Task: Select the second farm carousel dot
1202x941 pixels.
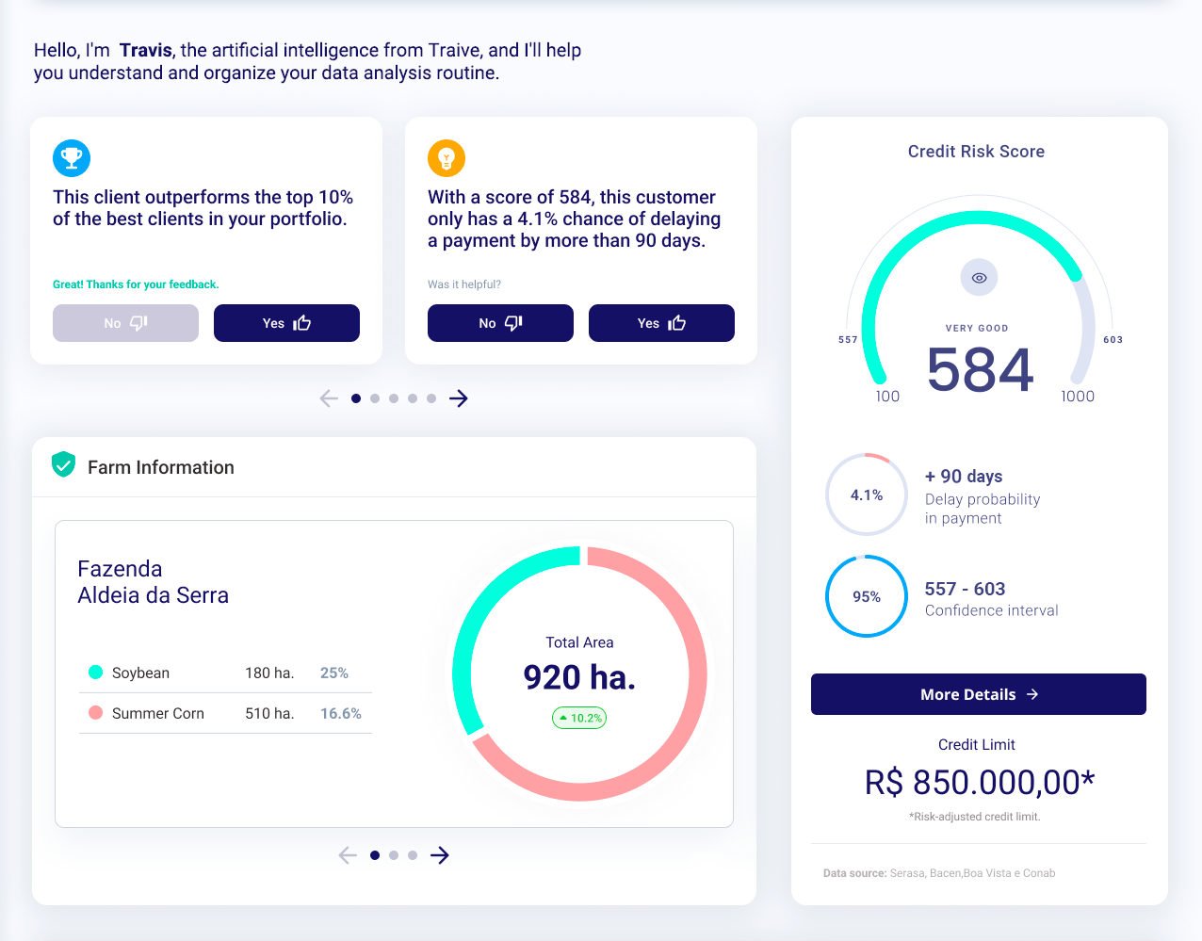Action: point(394,855)
